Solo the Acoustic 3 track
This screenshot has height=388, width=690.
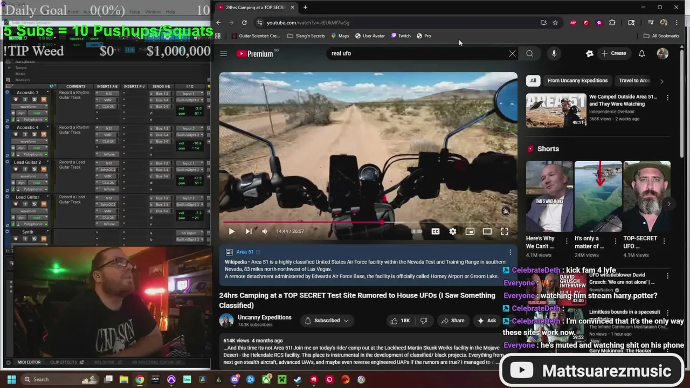click(x=34, y=100)
